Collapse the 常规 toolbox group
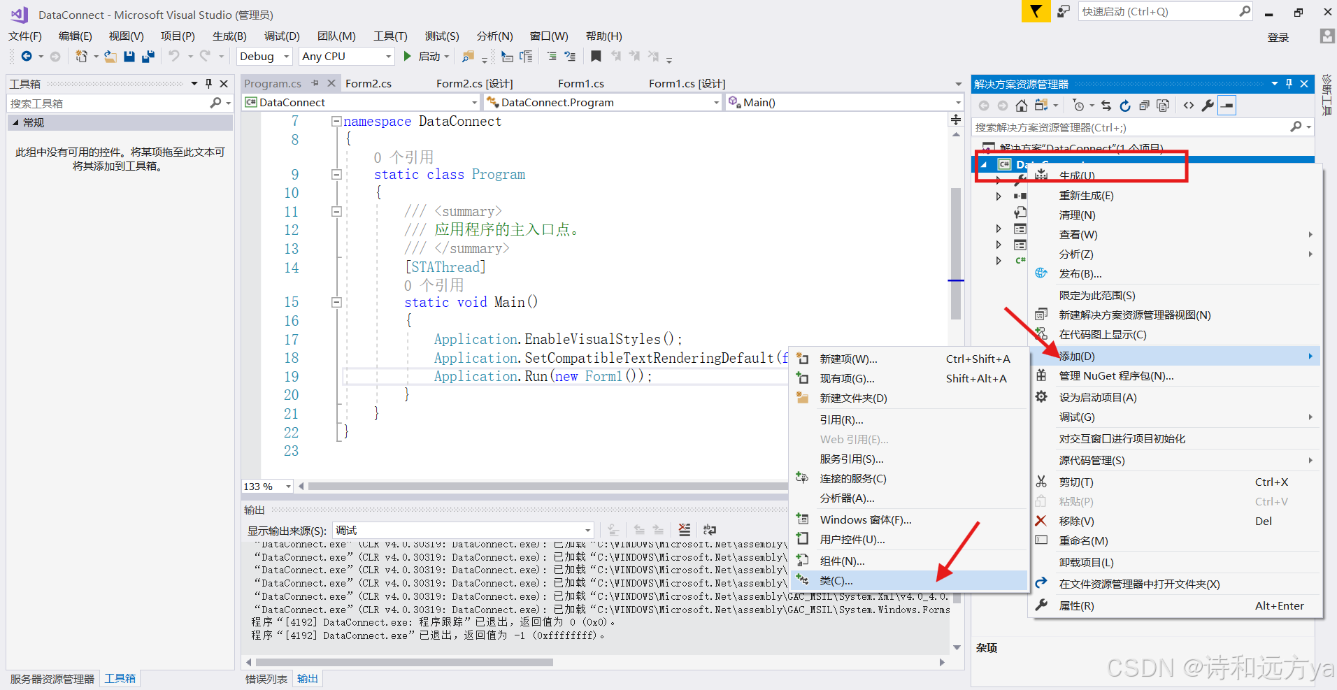The width and height of the screenshot is (1337, 690). (x=15, y=122)
